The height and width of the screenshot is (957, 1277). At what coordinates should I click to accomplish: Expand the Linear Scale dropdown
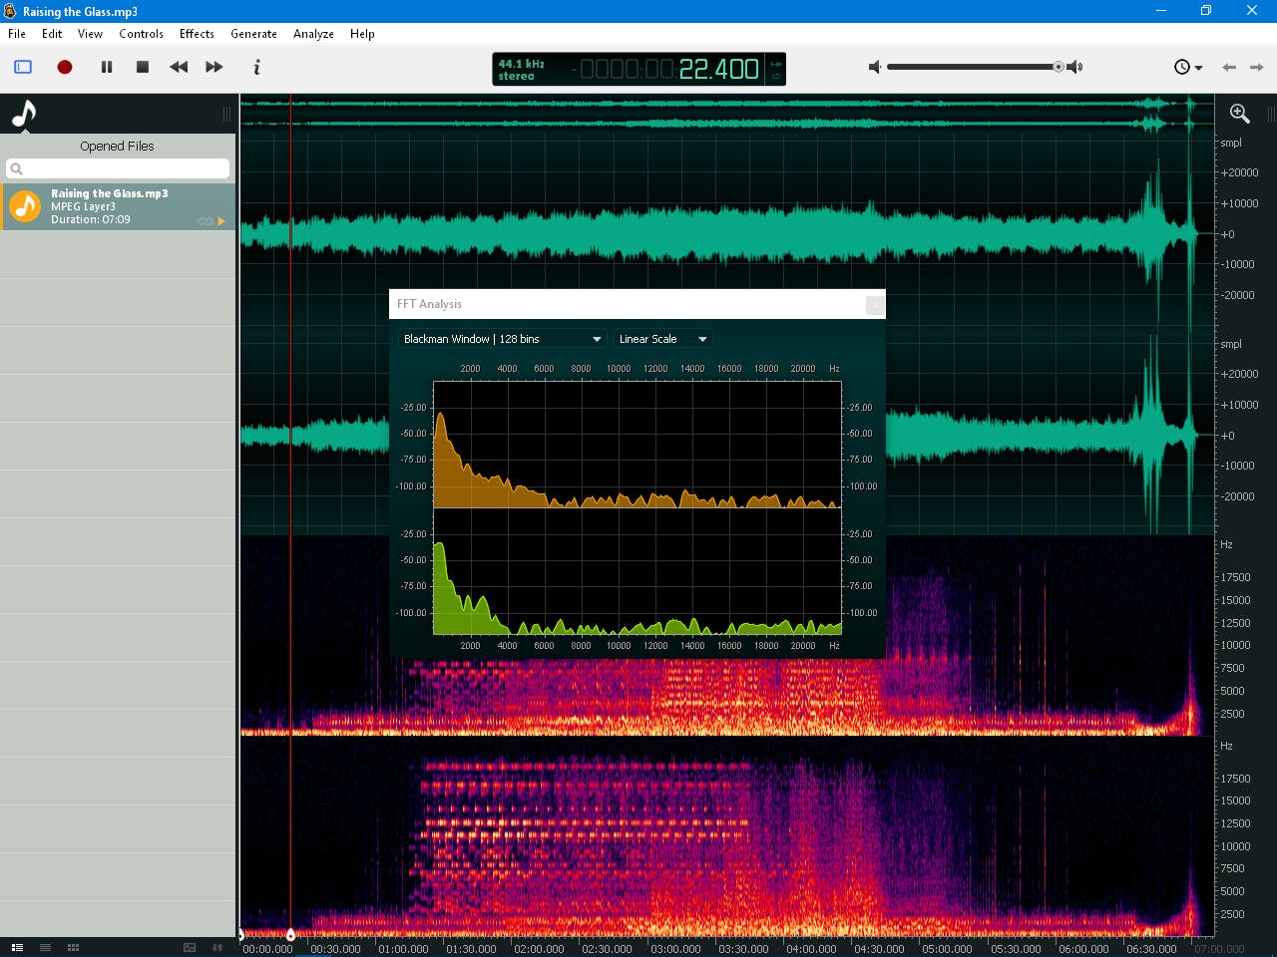click(x=662, y=339)
